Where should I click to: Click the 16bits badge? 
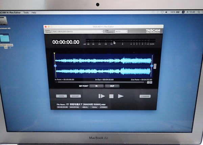(94, 107)
